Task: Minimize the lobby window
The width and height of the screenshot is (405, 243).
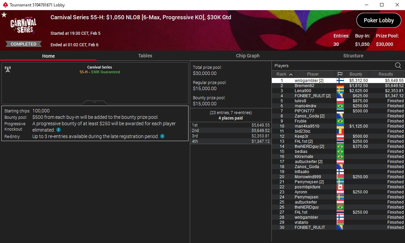Action: 366,5
